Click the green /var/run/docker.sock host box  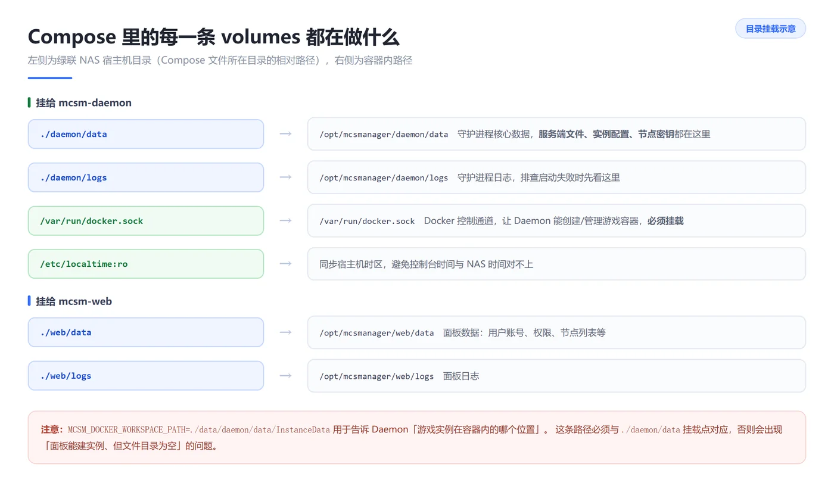[146, 221]
